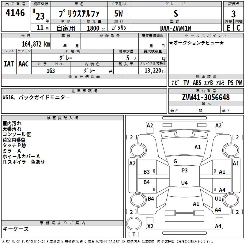Click TV in genuine equipment
The image size is (245, 245).
tap(186, 82)
